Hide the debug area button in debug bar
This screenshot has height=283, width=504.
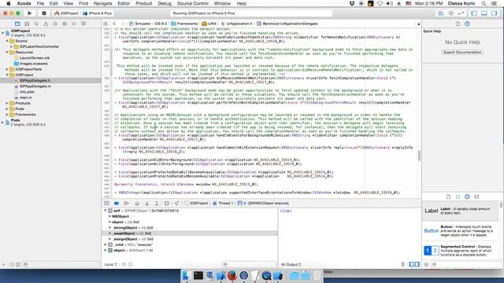point(107,203)
